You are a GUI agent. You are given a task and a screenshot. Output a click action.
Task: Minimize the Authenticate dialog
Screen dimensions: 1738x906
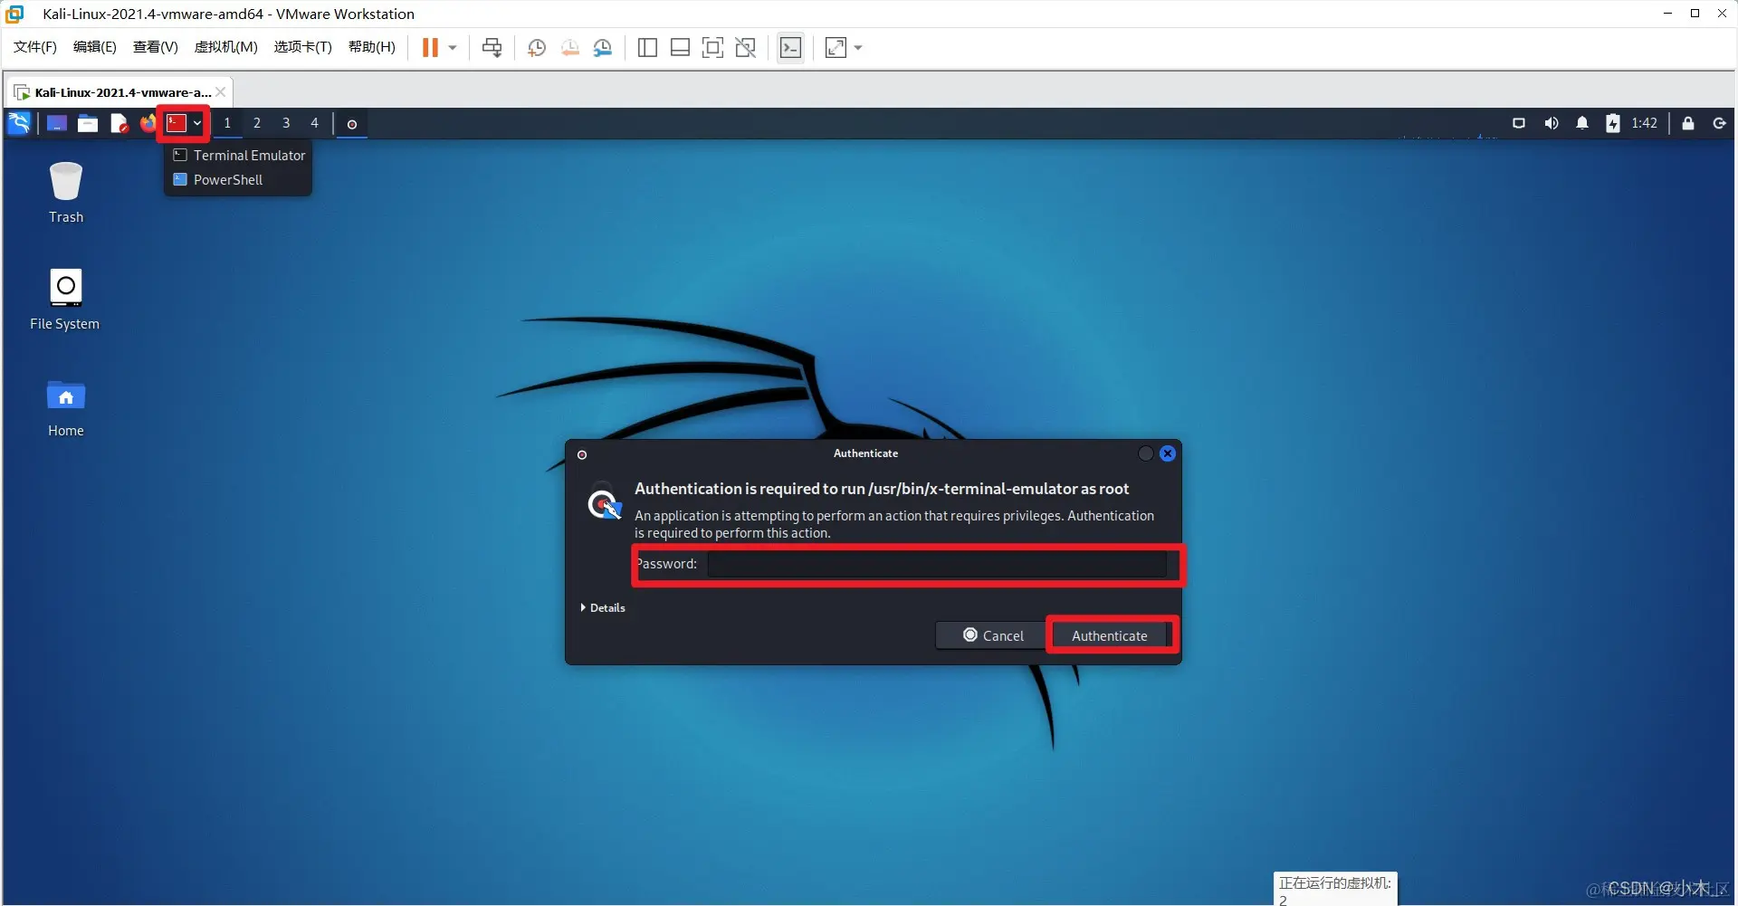pos(1146,453)
